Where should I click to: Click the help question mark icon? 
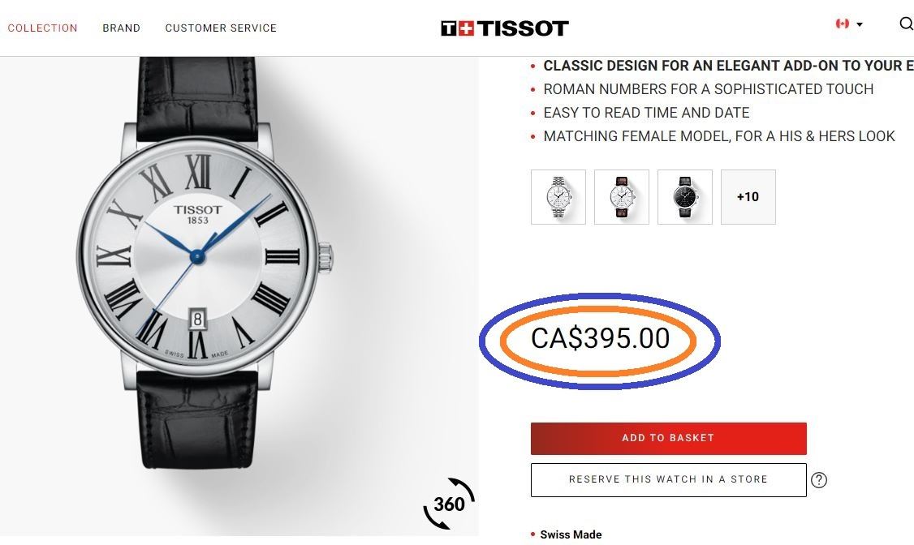[x=819, y=480]
